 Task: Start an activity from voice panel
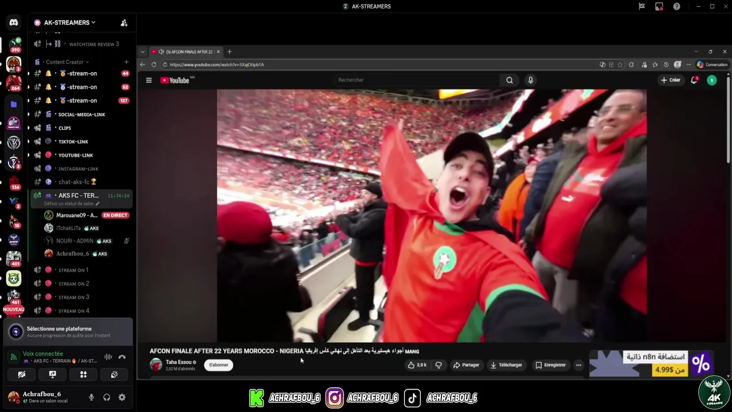coord(83,375)
